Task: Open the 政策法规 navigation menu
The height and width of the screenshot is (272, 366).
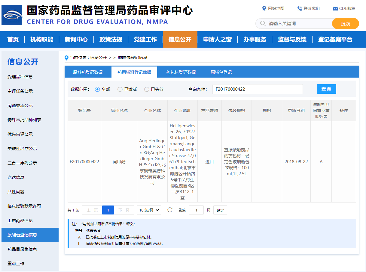Action: point(111,39)
